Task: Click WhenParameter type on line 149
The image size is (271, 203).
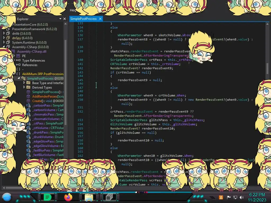Action: coord(130,95)
